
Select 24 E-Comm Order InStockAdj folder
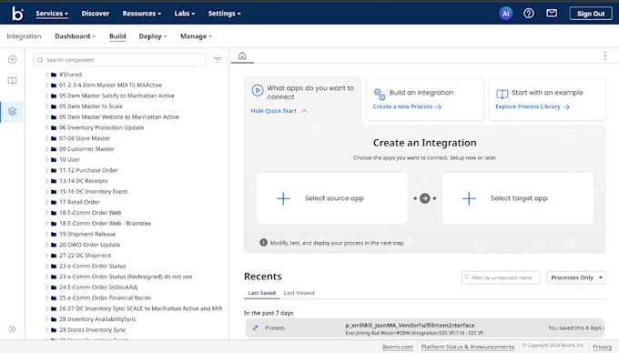click(98, 287)
